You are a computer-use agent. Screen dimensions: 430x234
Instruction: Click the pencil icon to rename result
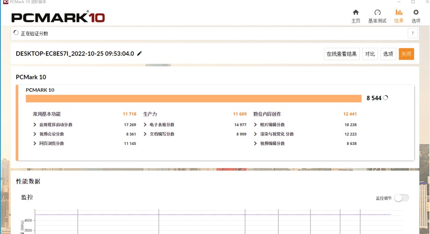pyautogui.click(x=140, y=53)
